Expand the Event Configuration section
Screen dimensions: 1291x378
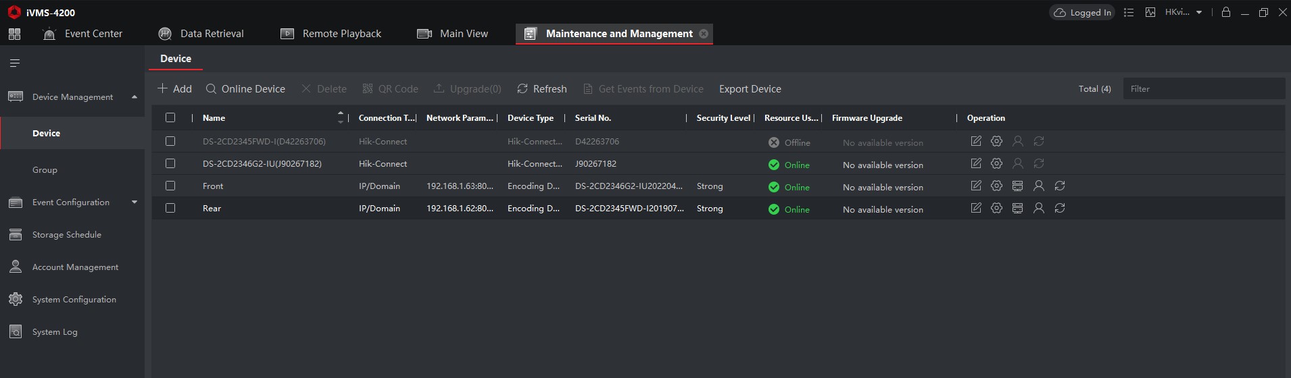134,202
